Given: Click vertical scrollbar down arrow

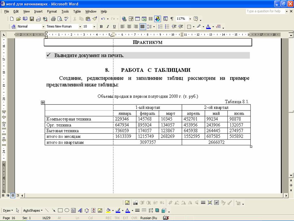Looking at the screenshot, I should [291, 175].
